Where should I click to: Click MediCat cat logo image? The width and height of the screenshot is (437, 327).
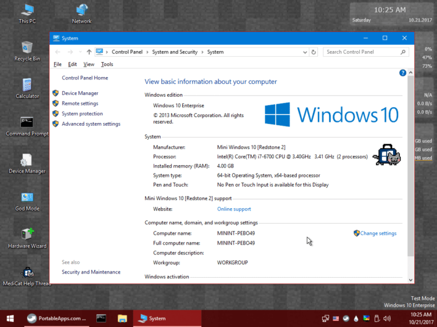(x=387, y=155)
